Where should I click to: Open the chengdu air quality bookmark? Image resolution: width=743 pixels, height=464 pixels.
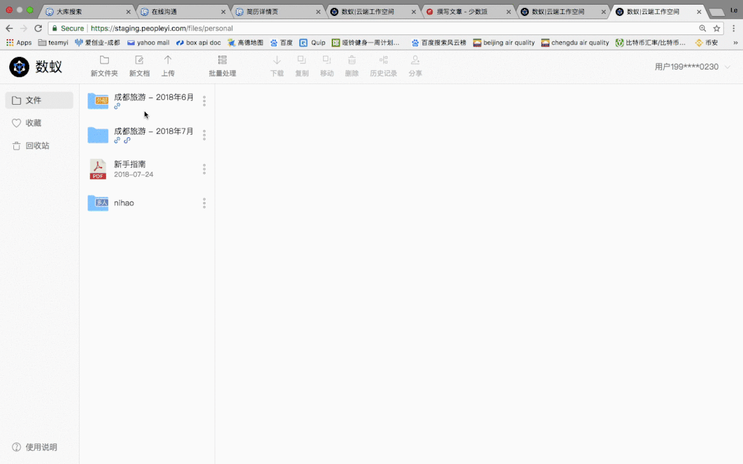[574, 42]
